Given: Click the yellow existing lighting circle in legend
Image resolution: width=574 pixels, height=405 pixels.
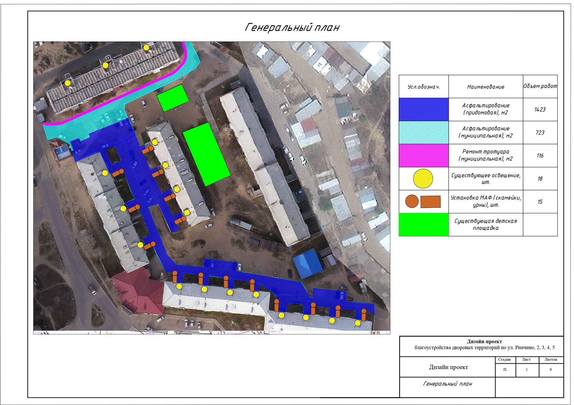Looking at the screenshot, I should pyautogui.click(x=423, y=178).
